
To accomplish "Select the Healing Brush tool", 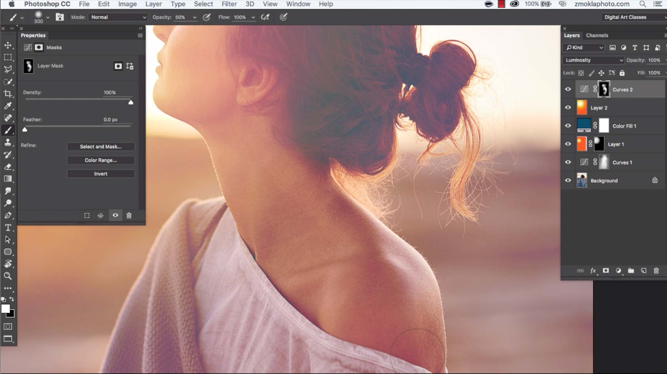I will click(8, 118).
